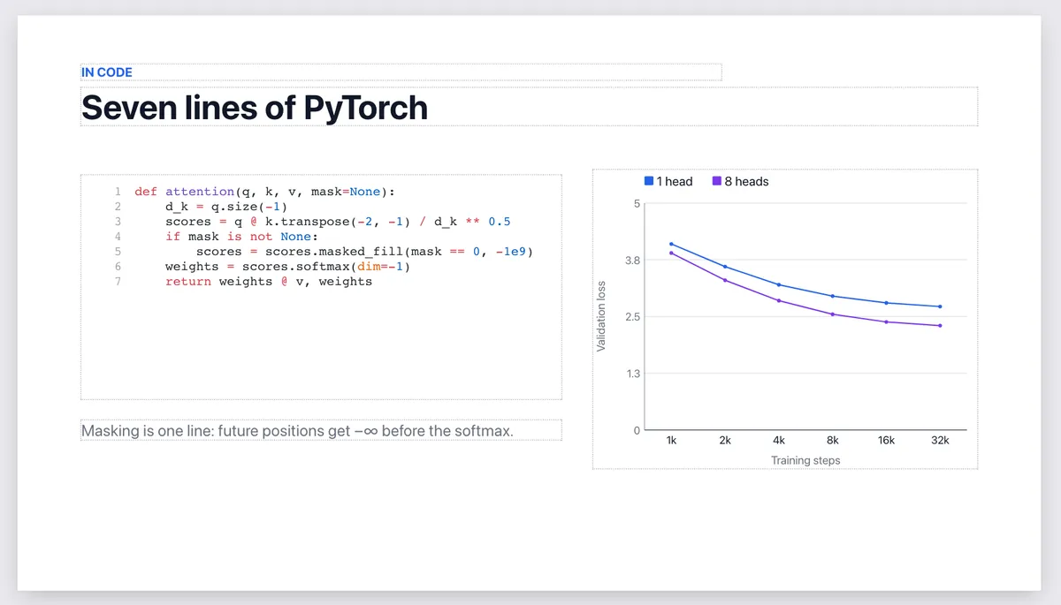Click the blue 1 head data point at 4k
The width and height of the screenshot is (1061, 605).
coord(779,284)
